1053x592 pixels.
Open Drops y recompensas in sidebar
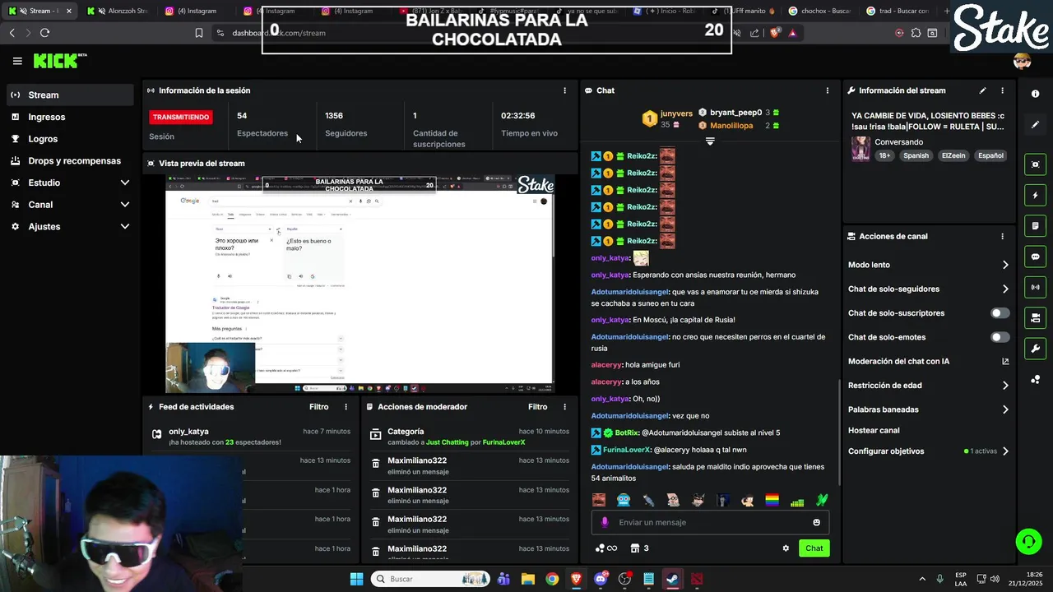tap(70, 161)
